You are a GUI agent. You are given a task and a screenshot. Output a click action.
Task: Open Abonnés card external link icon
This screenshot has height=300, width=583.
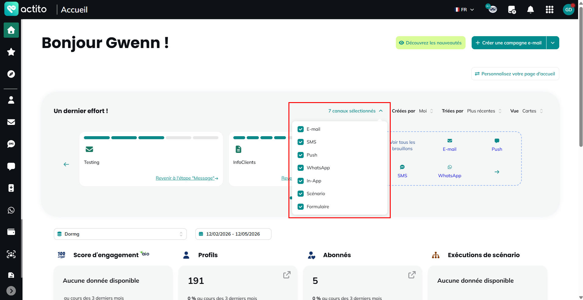point(412,275)
